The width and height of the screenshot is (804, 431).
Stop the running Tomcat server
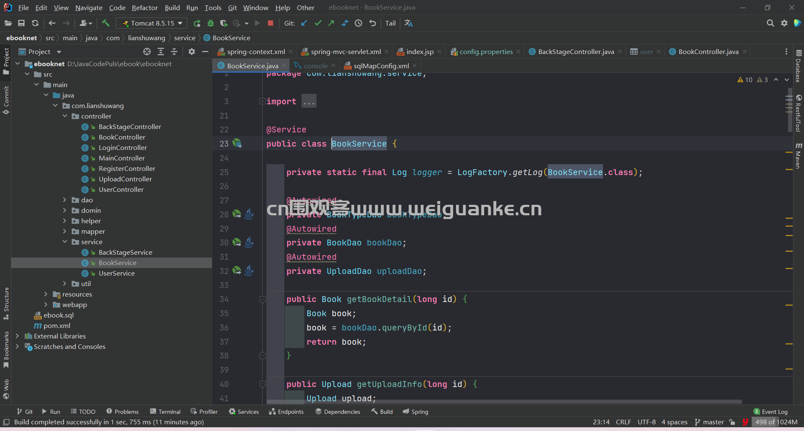coord(271,23)
